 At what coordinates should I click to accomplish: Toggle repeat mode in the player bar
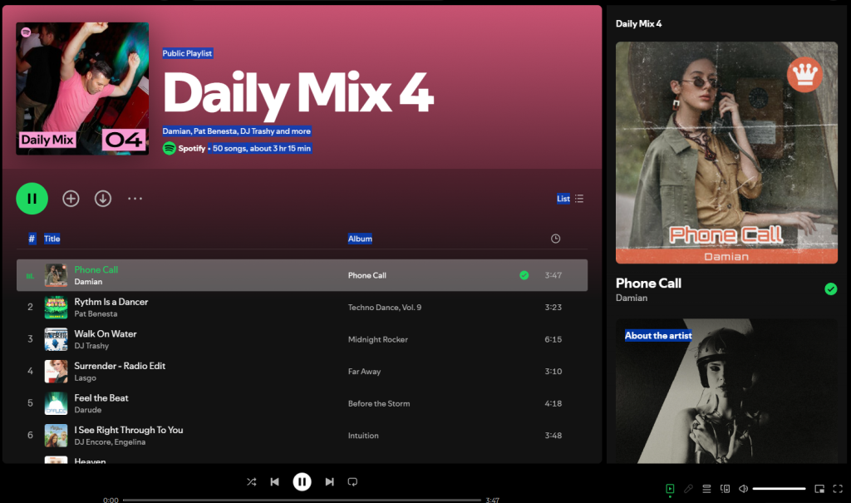[x=352, y=482]
